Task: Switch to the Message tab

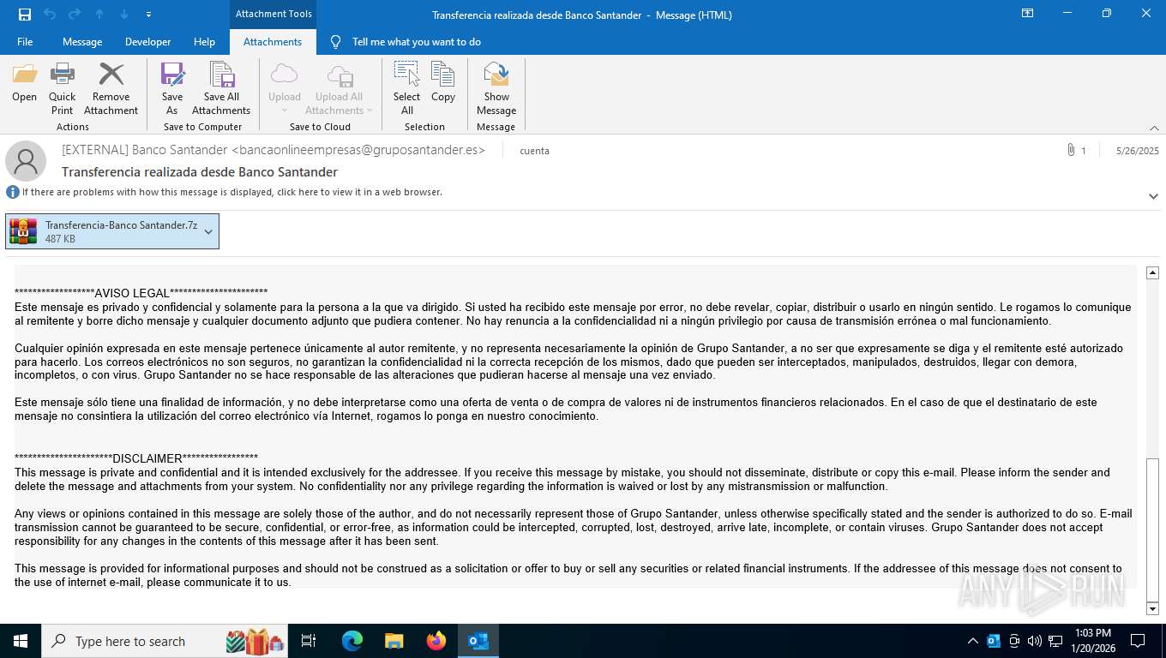Action: 82,42
